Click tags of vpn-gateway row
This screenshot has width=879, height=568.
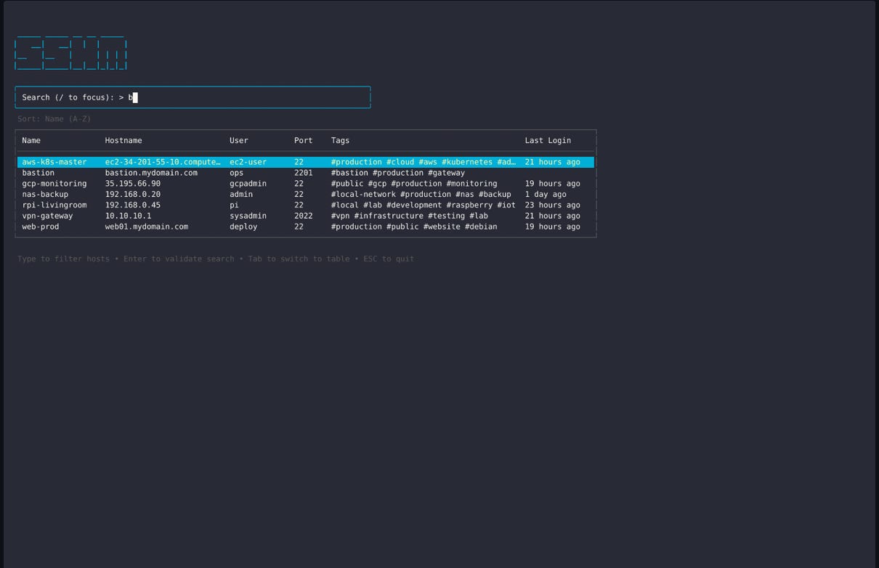click(x=410, y=216)
